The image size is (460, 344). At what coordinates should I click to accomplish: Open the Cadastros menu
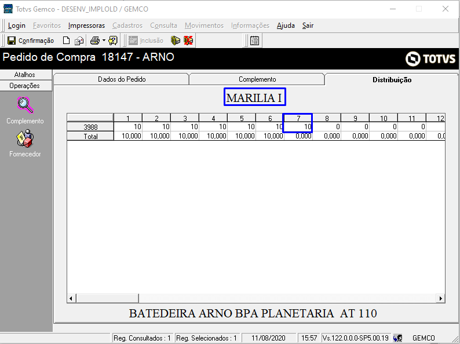pos(127,25)
